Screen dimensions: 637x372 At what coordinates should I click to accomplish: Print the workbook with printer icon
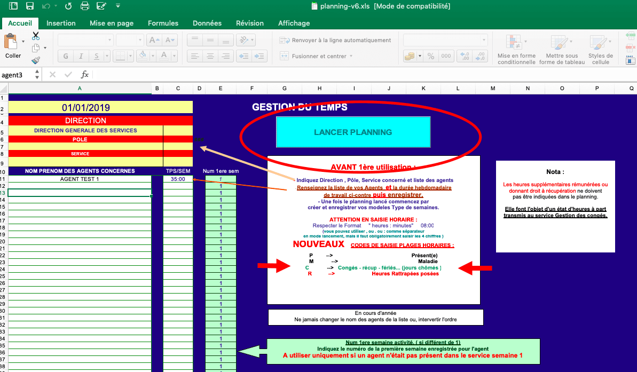point(84,6)
